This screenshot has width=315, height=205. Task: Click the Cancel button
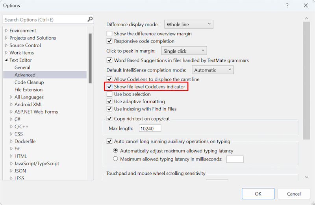coord(294,194)
